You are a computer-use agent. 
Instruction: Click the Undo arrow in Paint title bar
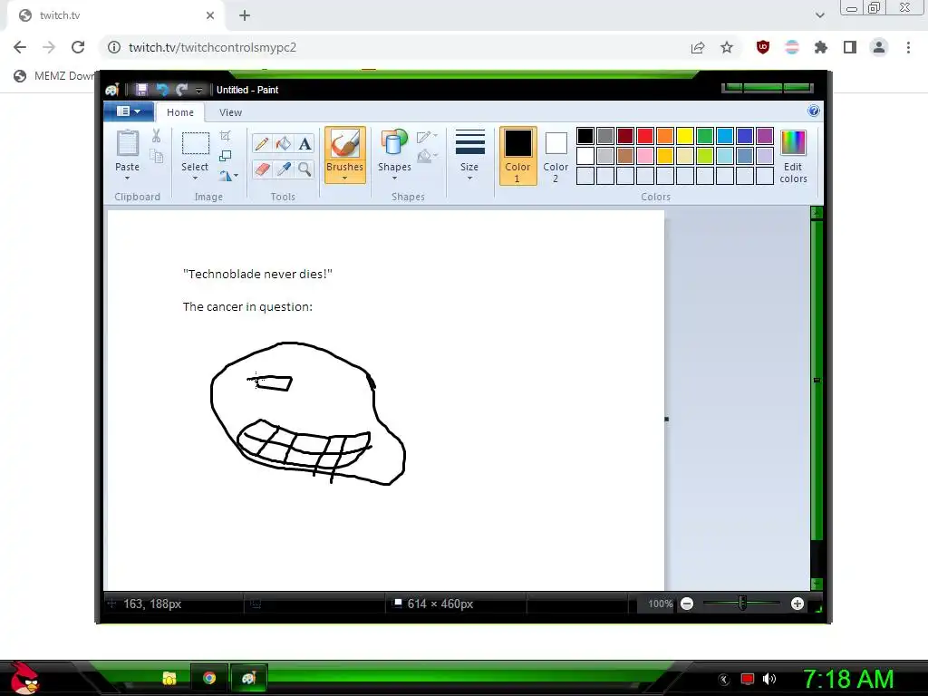coord(161,90)
